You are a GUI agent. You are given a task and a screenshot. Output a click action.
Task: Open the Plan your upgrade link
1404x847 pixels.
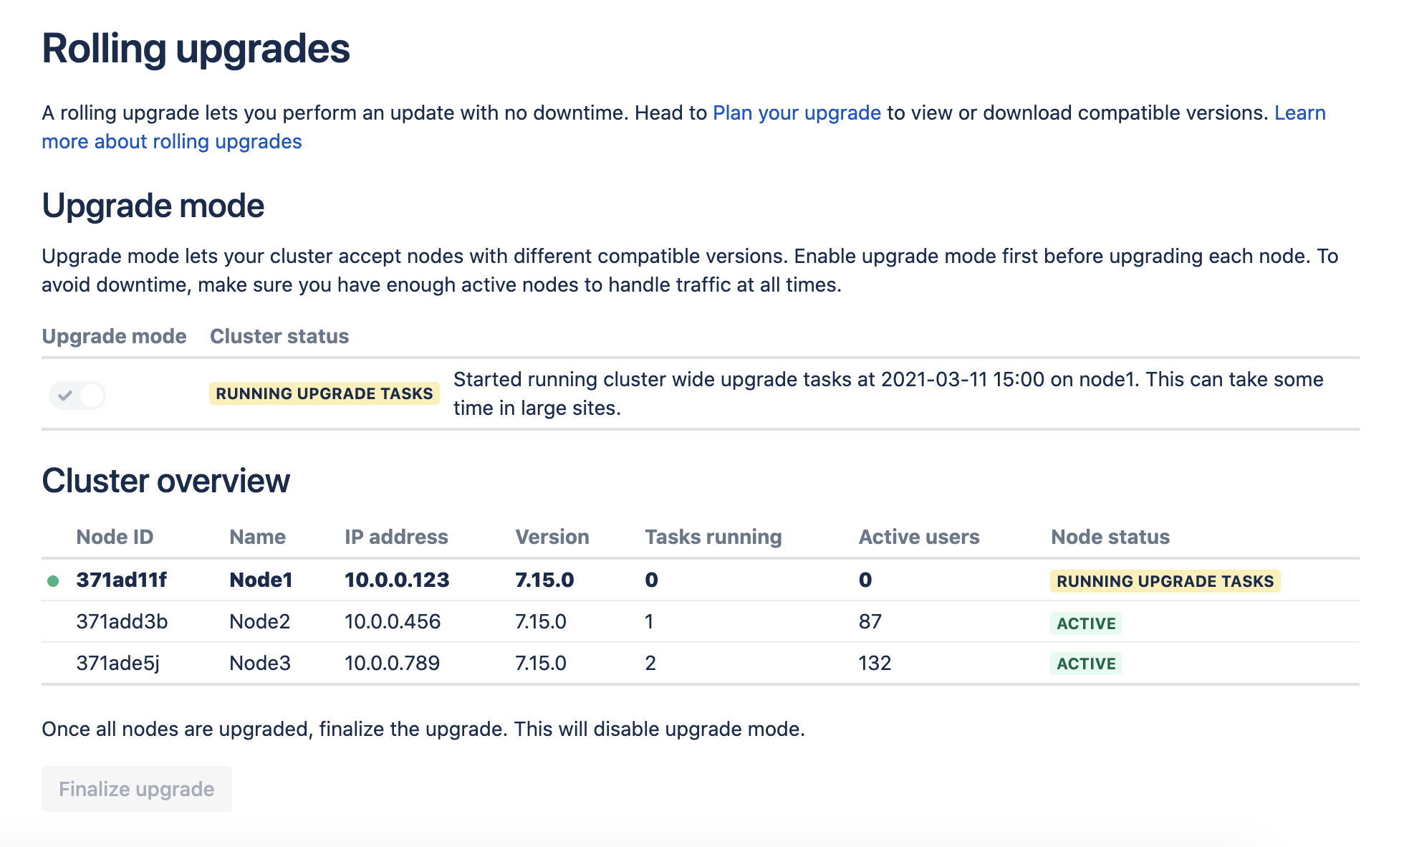[797, 113]
